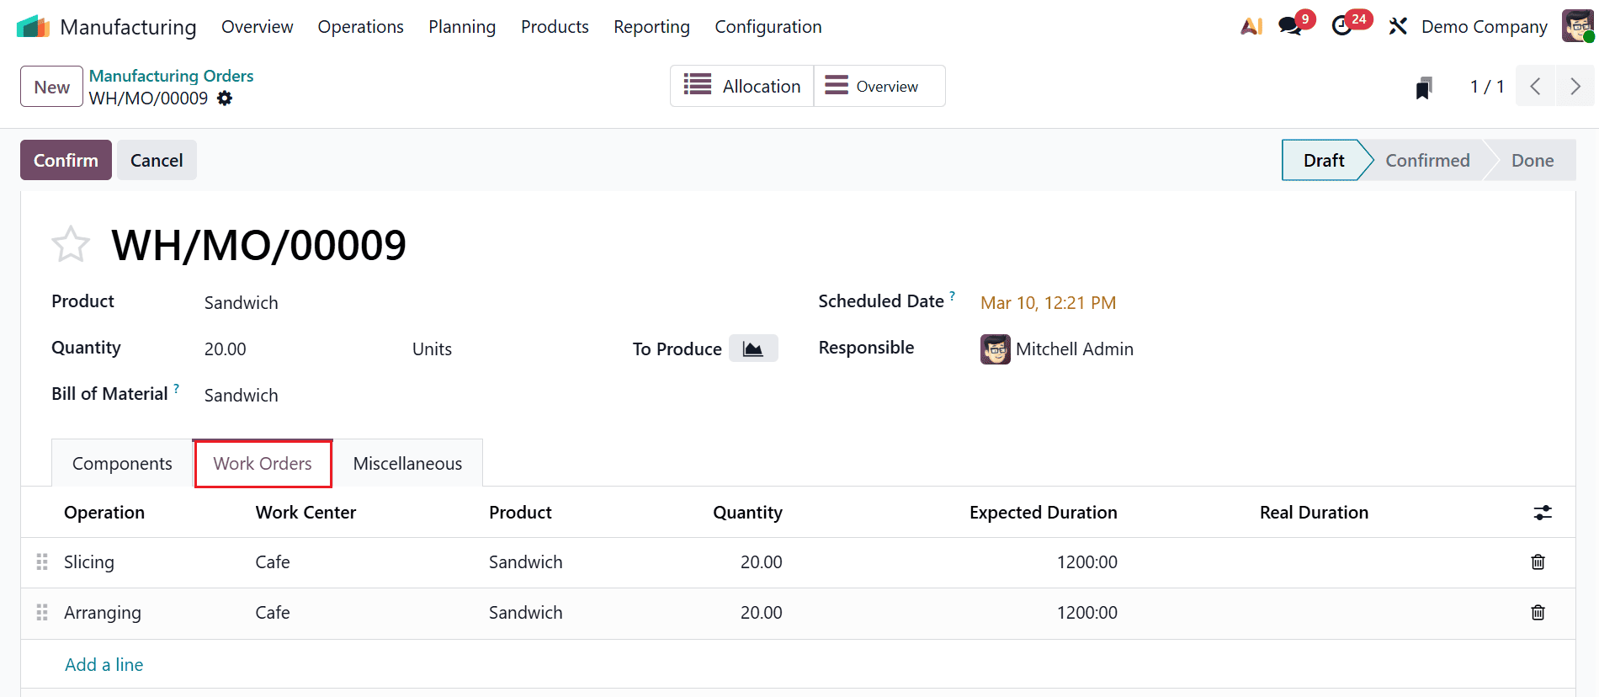Click the 1 / 1 pager counter
The height and width of the screenshot is (697, 1599).
(1487, 87)
